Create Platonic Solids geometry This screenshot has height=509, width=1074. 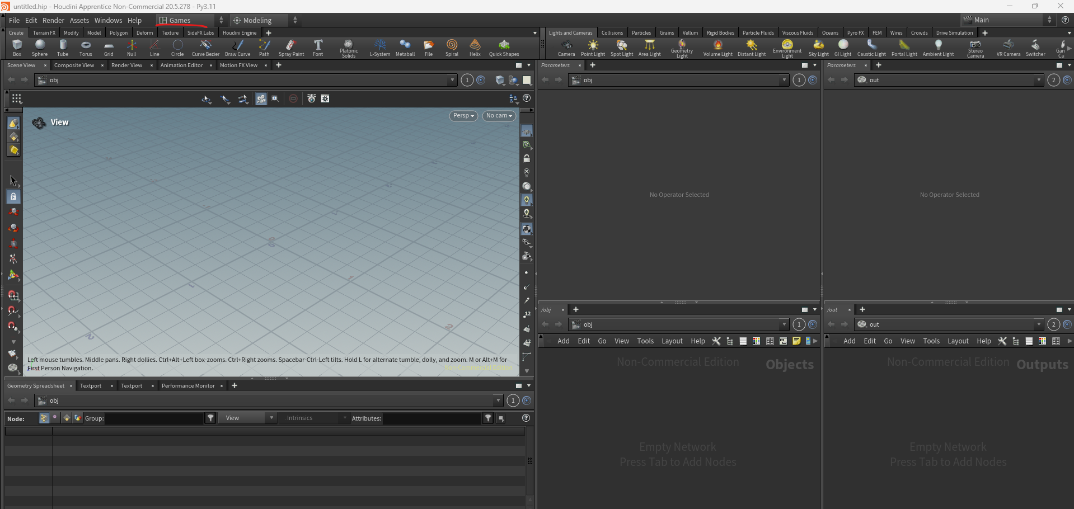click(349, 49)
